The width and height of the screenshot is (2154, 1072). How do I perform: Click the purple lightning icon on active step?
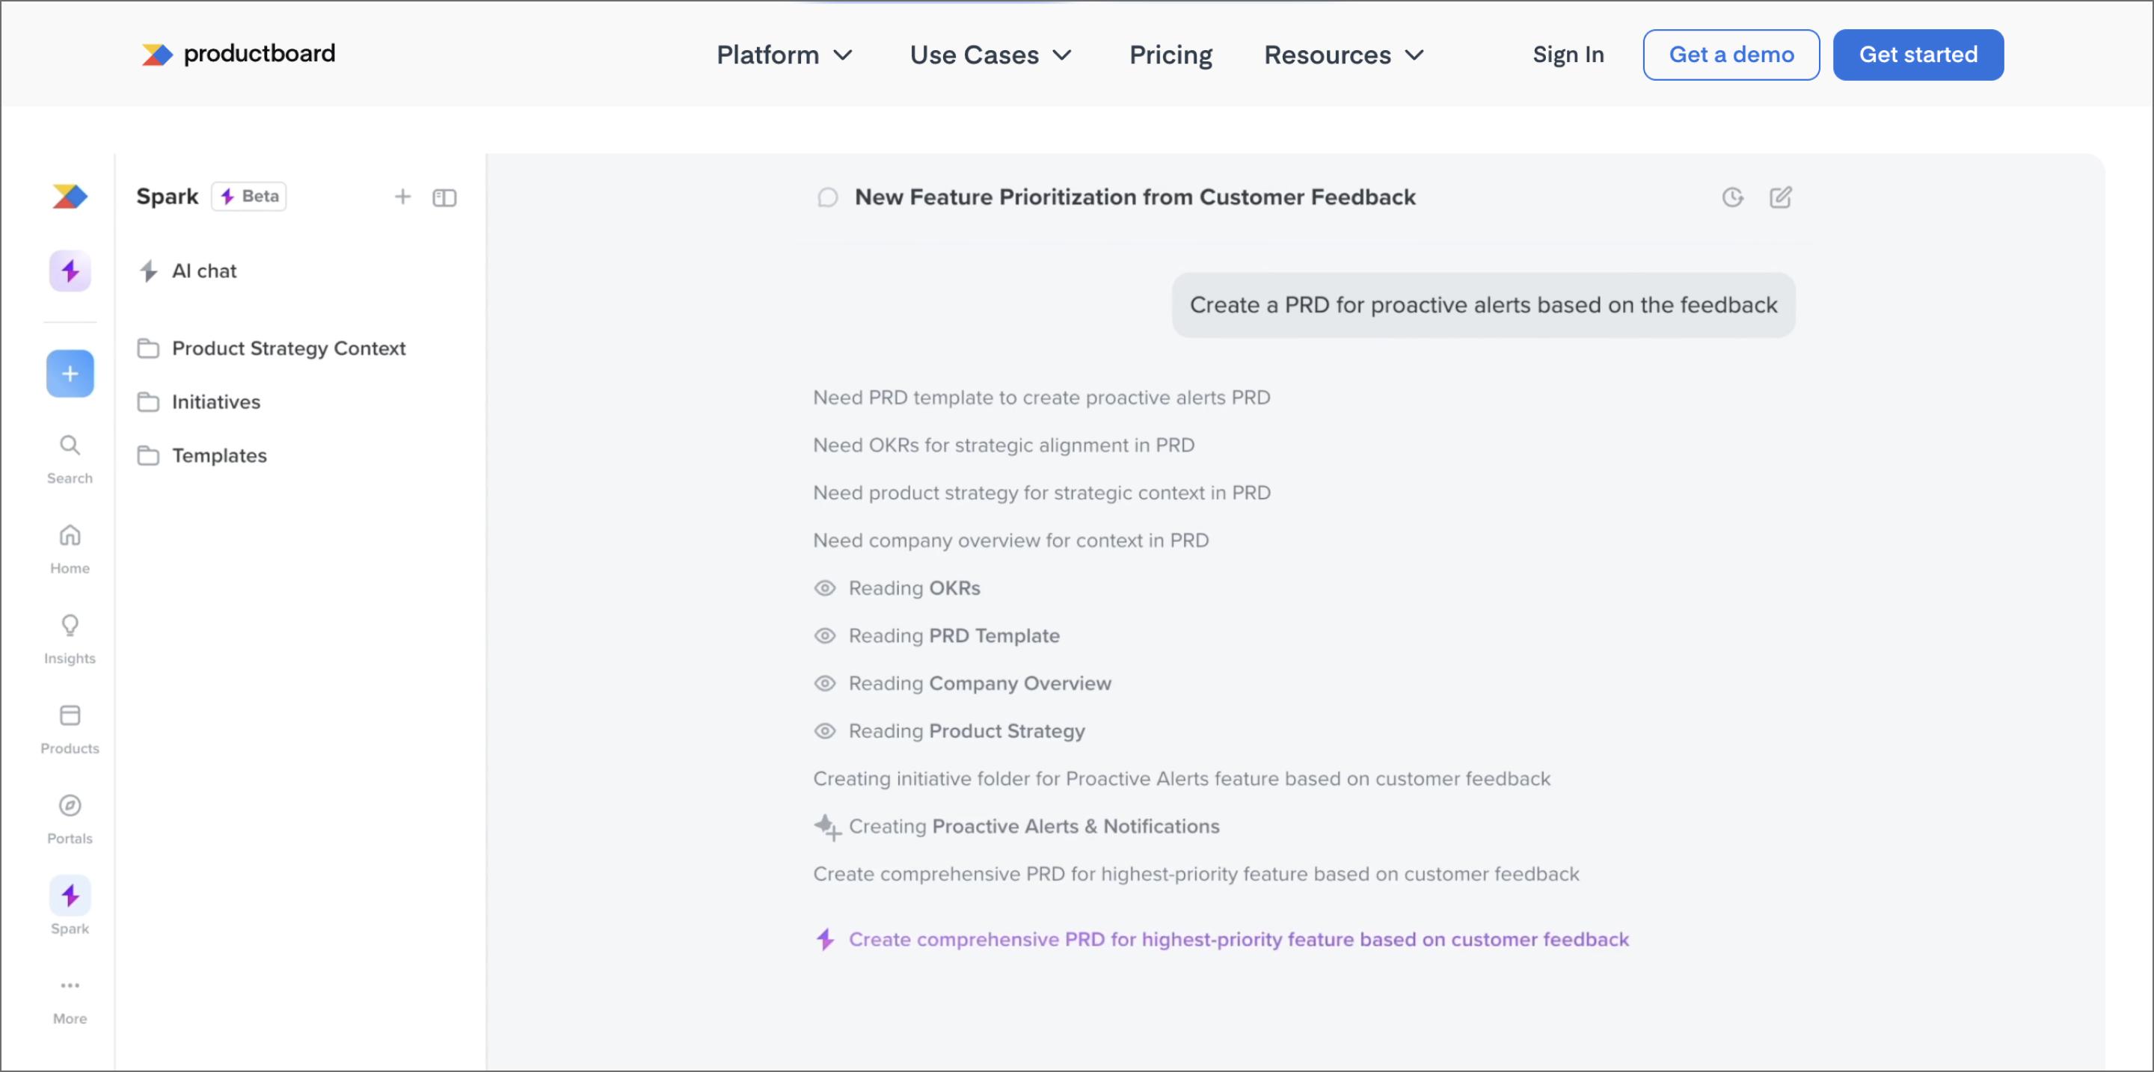coord(824,940)
